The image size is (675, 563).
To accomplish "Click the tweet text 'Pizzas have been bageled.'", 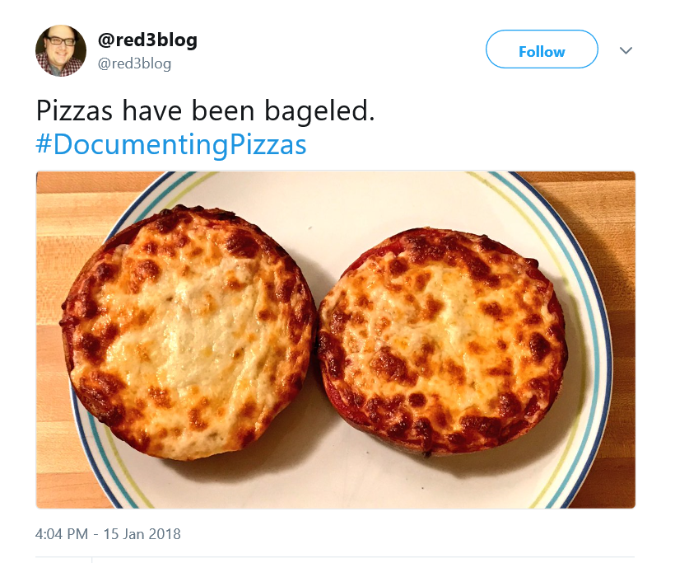I will coord(205,110).
